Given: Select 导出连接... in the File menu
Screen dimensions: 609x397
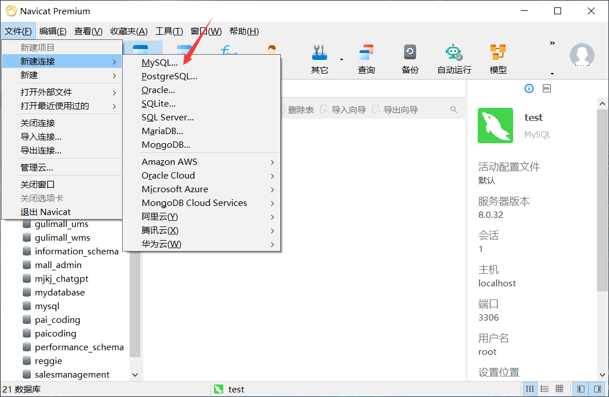Looking at the screenshot, I should click(41, 151).
